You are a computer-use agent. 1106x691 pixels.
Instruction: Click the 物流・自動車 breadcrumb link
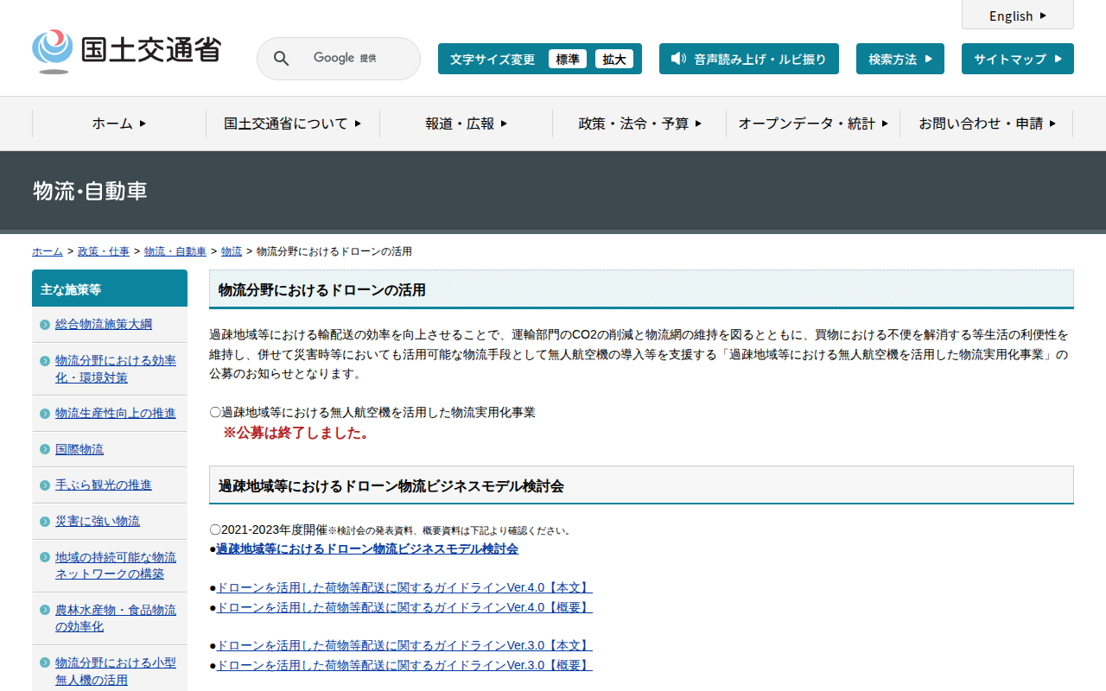click(175, 251)
